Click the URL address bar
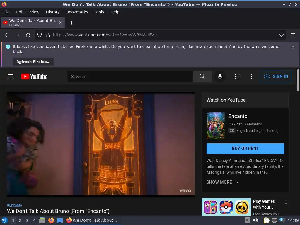Viewport: 300px width, 225px height. click(160, 35)
